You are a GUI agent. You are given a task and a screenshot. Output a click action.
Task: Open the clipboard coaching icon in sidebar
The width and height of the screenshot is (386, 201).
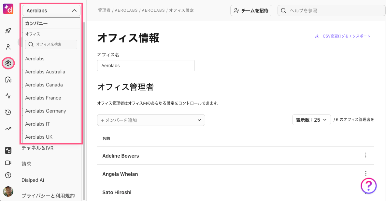tap(8, 80)
